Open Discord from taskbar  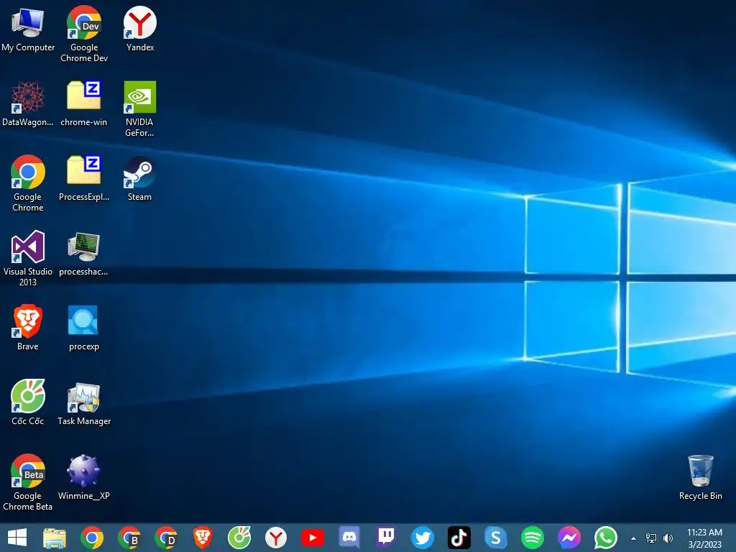349,538
